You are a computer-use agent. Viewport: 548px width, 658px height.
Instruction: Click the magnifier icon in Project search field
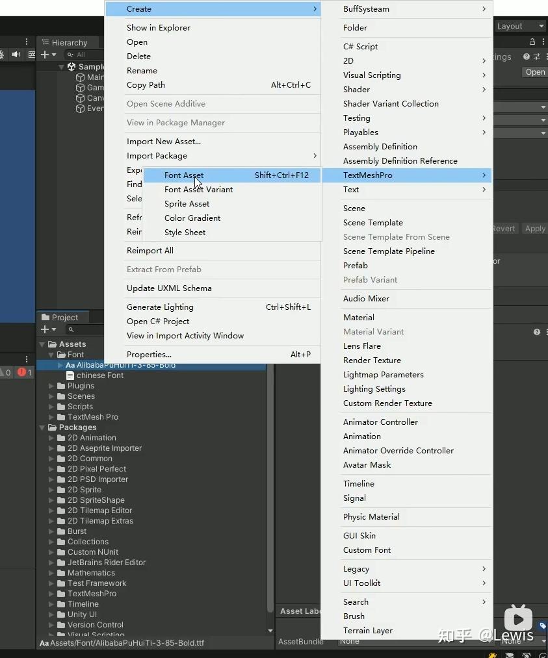coord(72,330)
